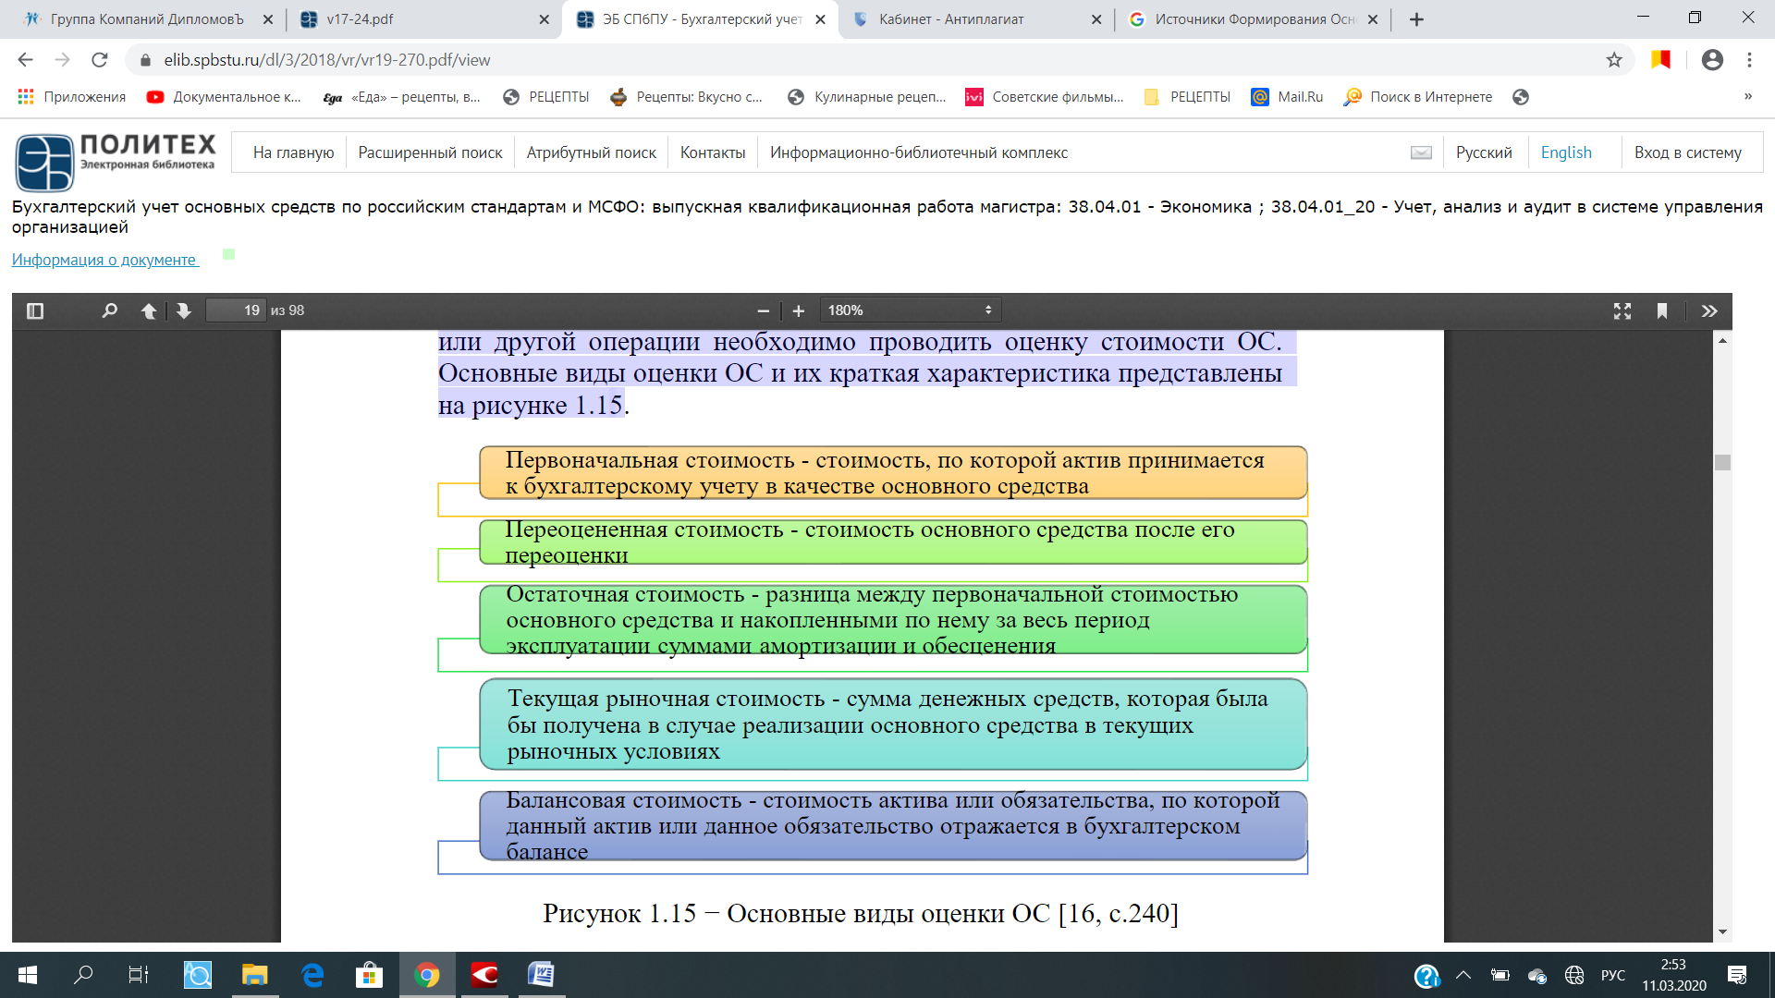Switch language to English
Screen dimensions: 1775x998
pyautogui.click(x=1566, y=152)
